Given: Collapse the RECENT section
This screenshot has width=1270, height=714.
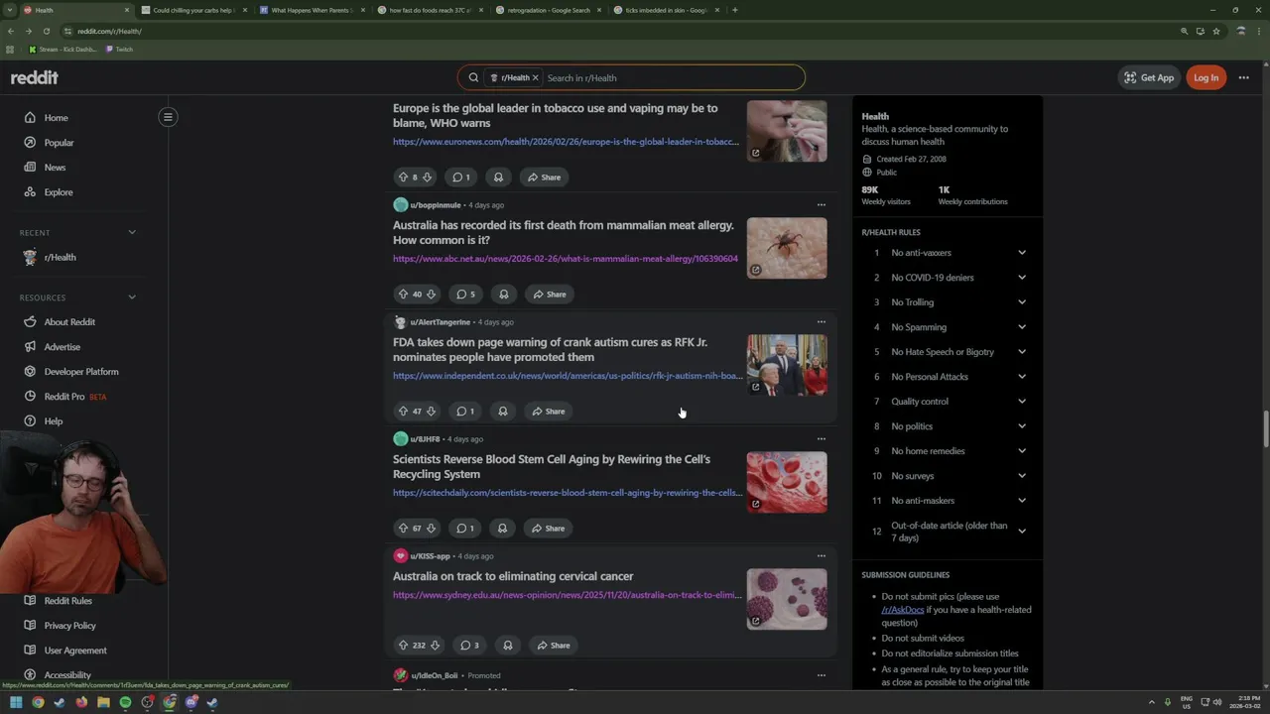Looking at the screenshot, I should (132, 232).
